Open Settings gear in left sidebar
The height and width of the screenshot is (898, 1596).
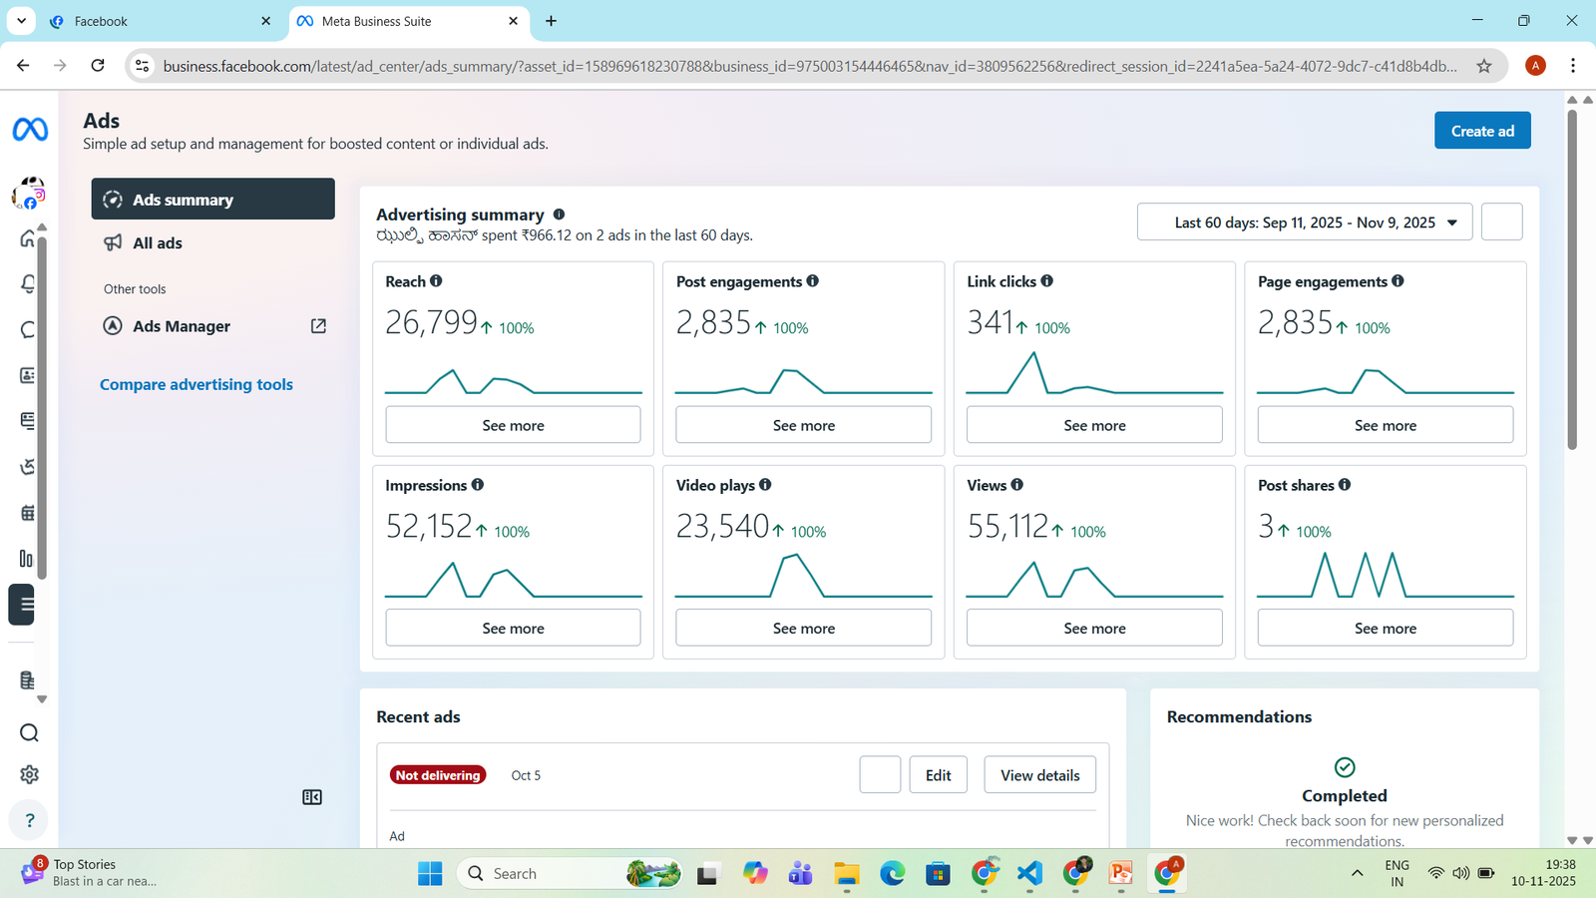[x=29, y=774]
